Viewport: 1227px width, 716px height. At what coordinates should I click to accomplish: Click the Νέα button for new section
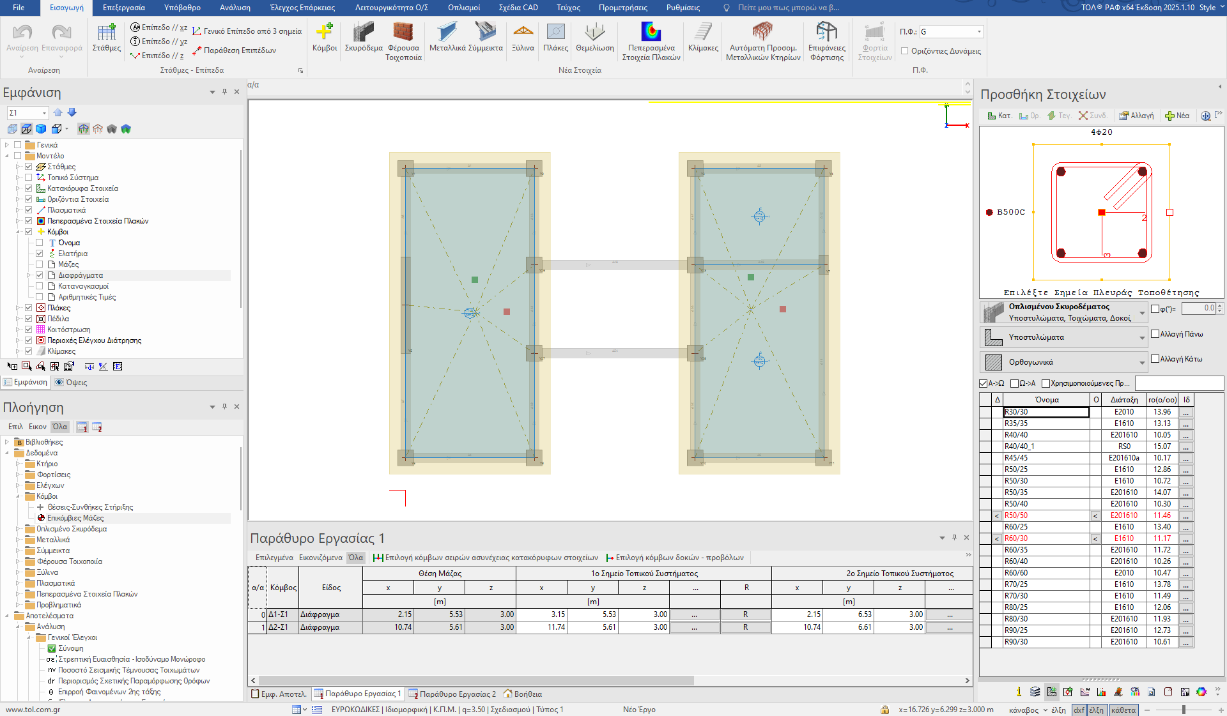point(1177,116)
